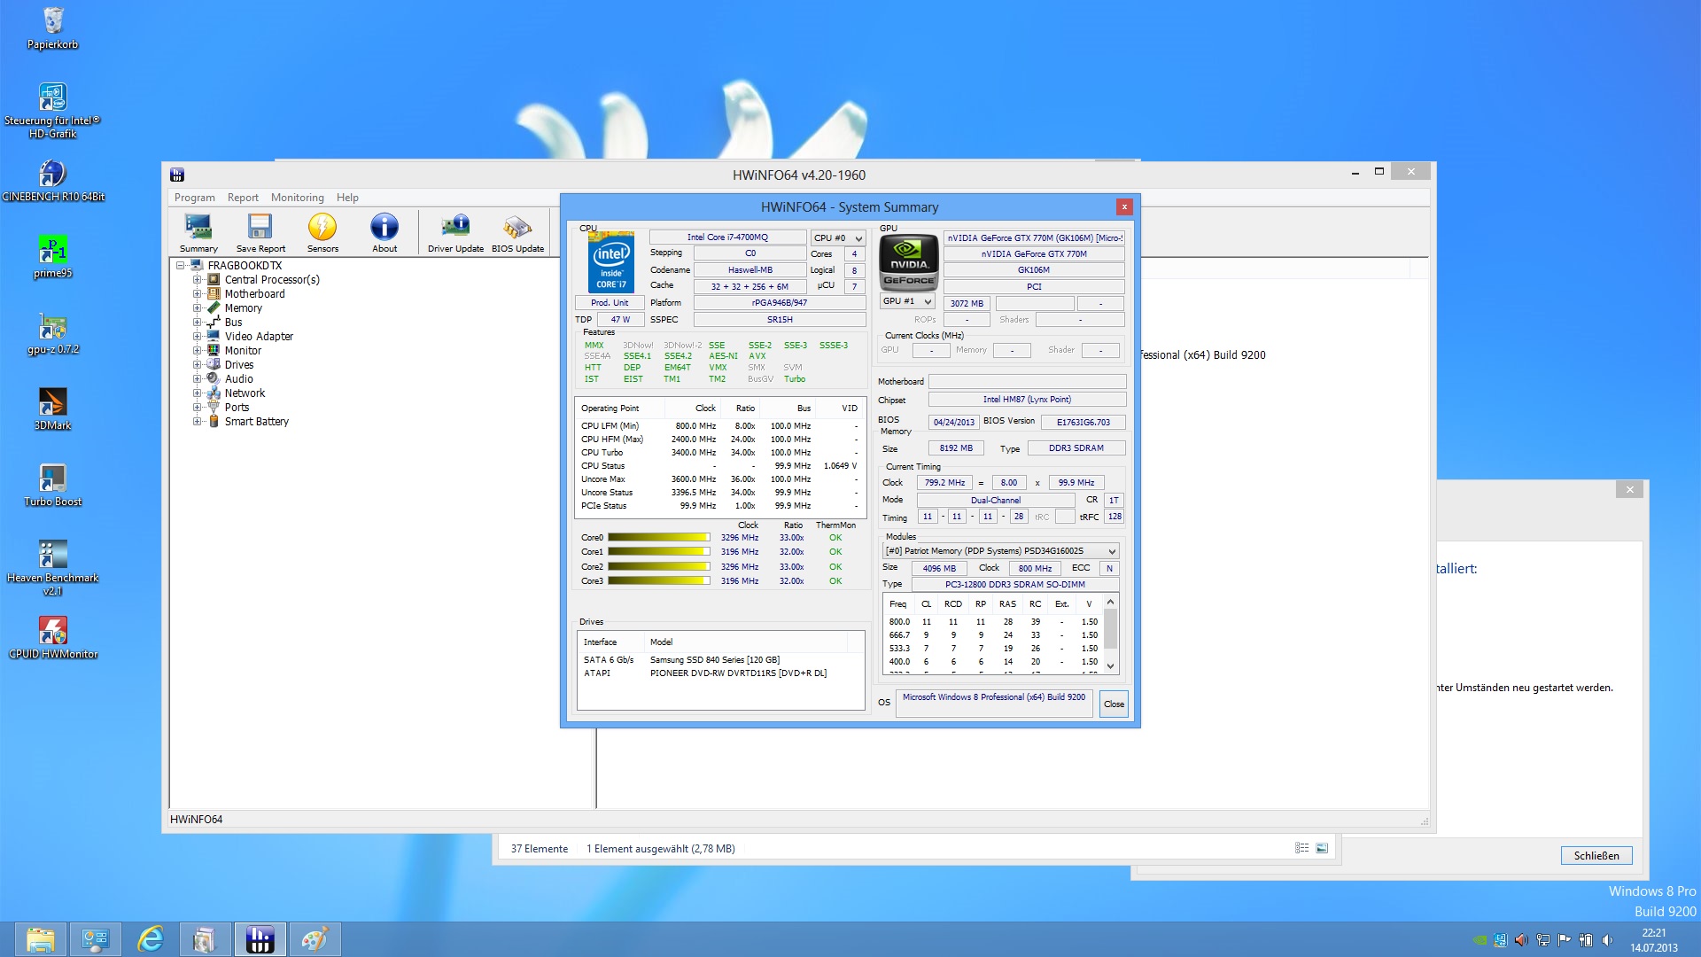Switch to large icons view in Explorer

point(1322,848)
